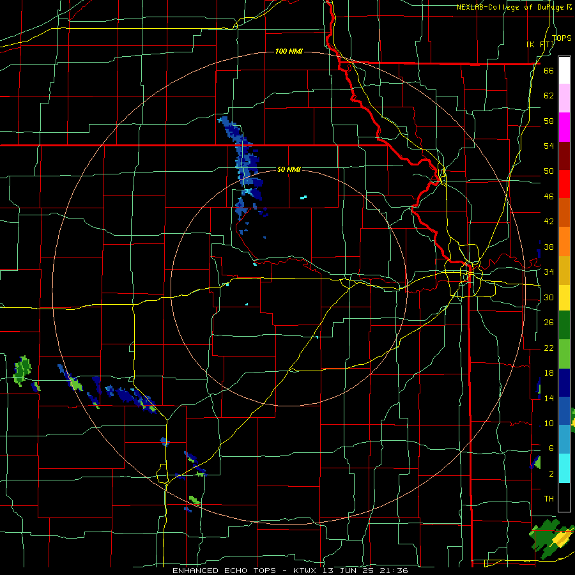
Task: Select the gold legend swatch
Action: [x=564, y=270]
